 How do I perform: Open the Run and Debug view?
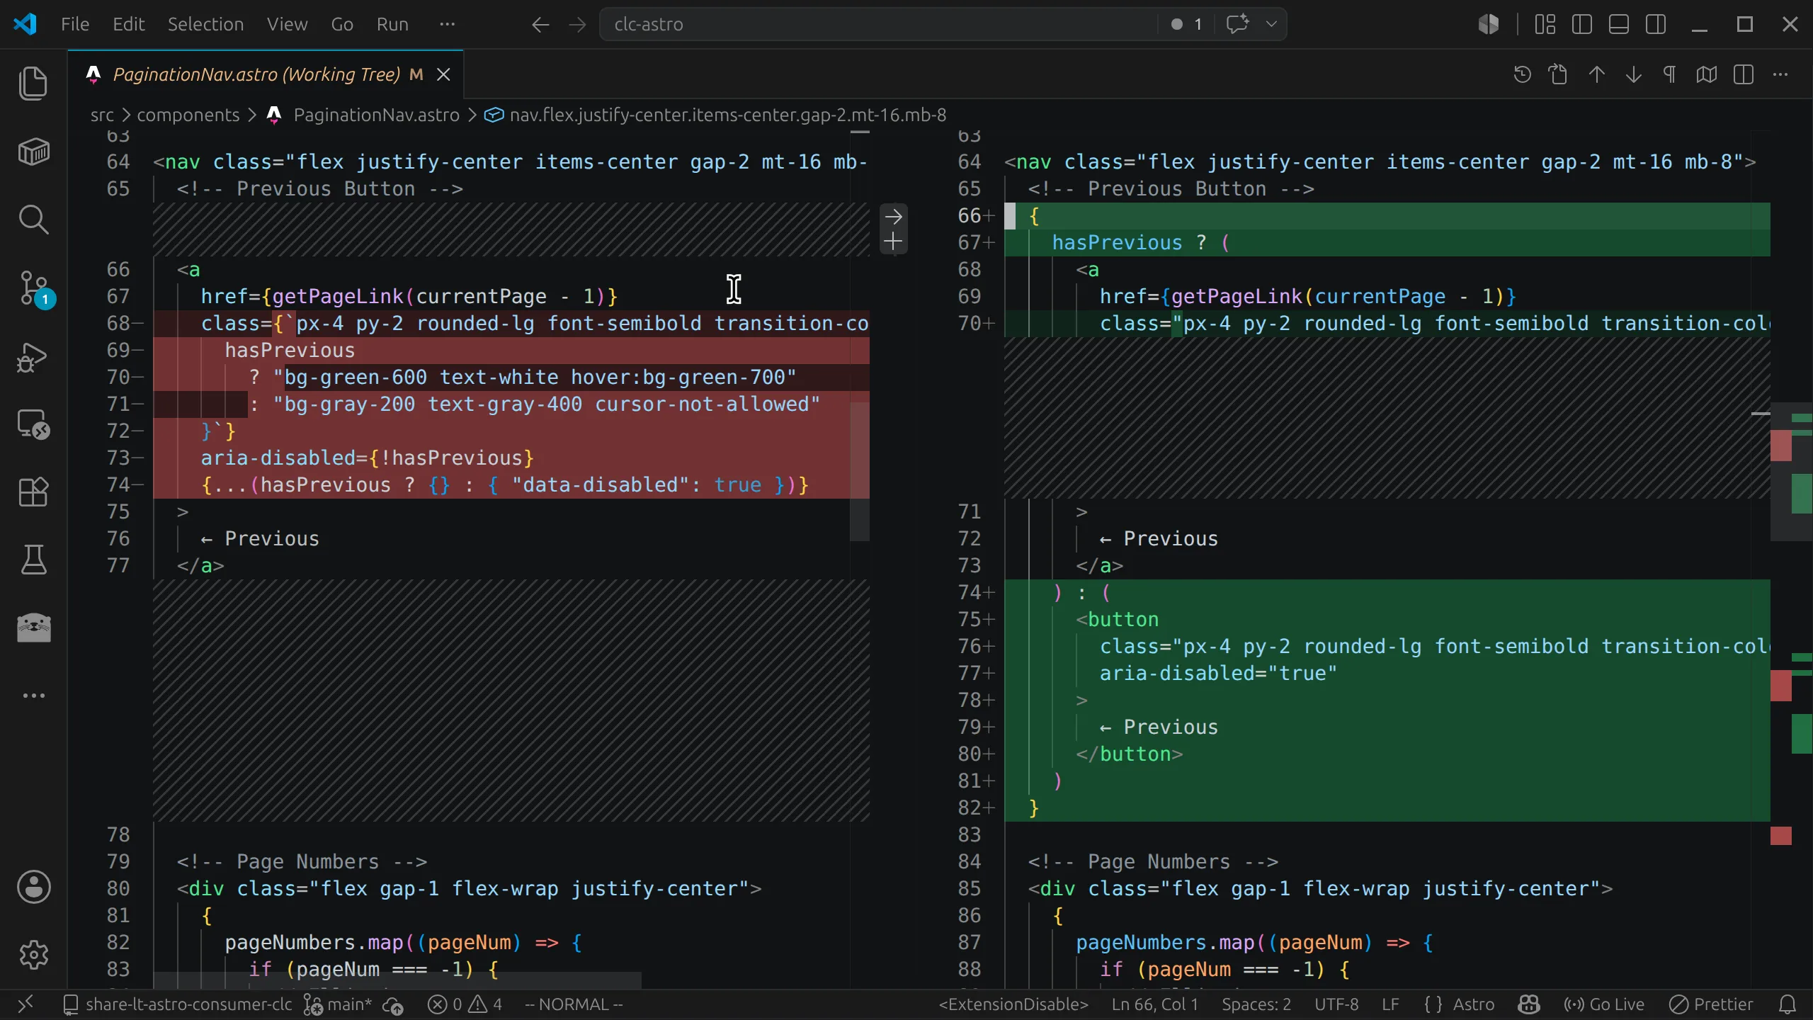click(33, 356)
